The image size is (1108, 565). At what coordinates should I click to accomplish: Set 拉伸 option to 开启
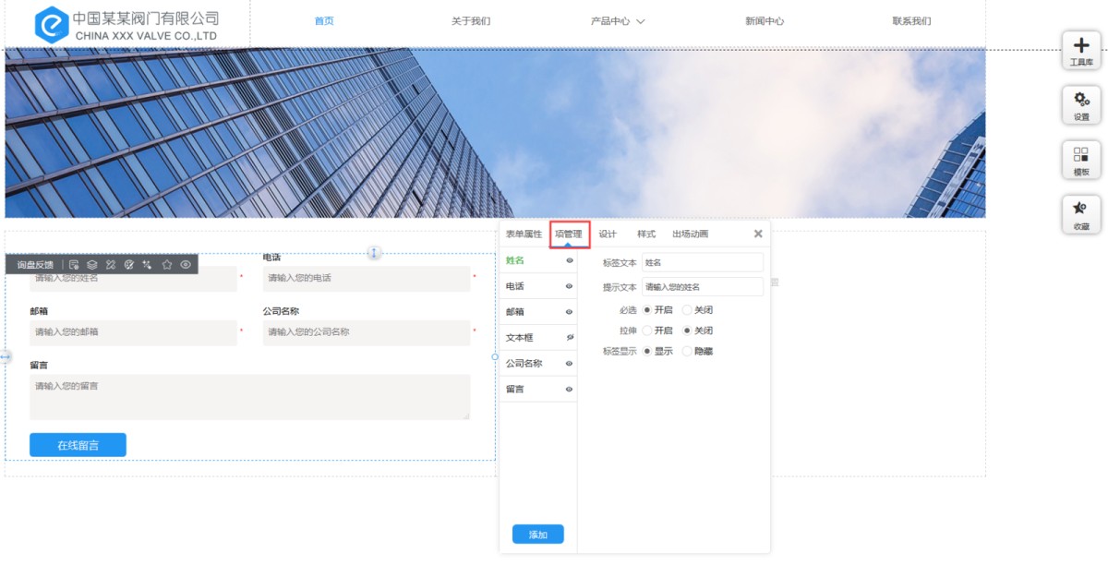click(x=647, y=331)
